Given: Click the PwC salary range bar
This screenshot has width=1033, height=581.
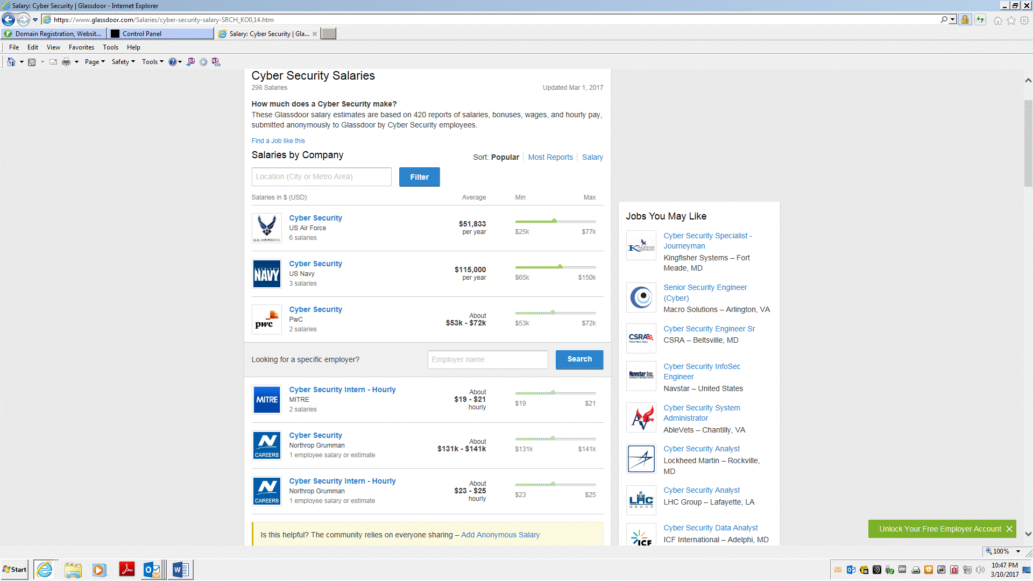Looking at the screenshot, I should point(555,313).
